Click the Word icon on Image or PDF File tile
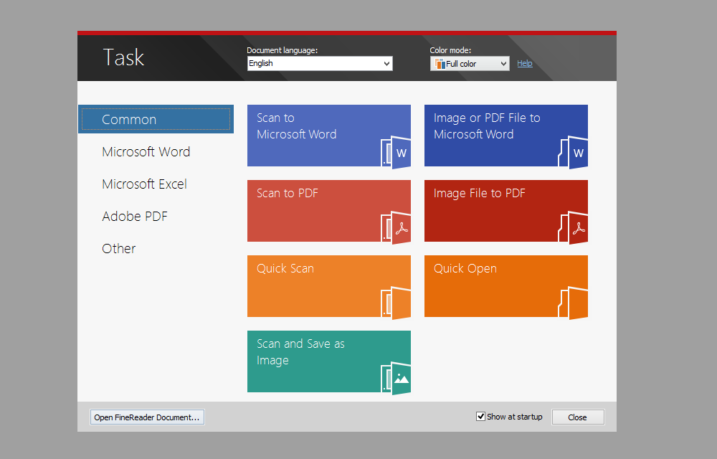Image resolution: width=717 pixels, height=459 pixels. click(x=573, y=152)
